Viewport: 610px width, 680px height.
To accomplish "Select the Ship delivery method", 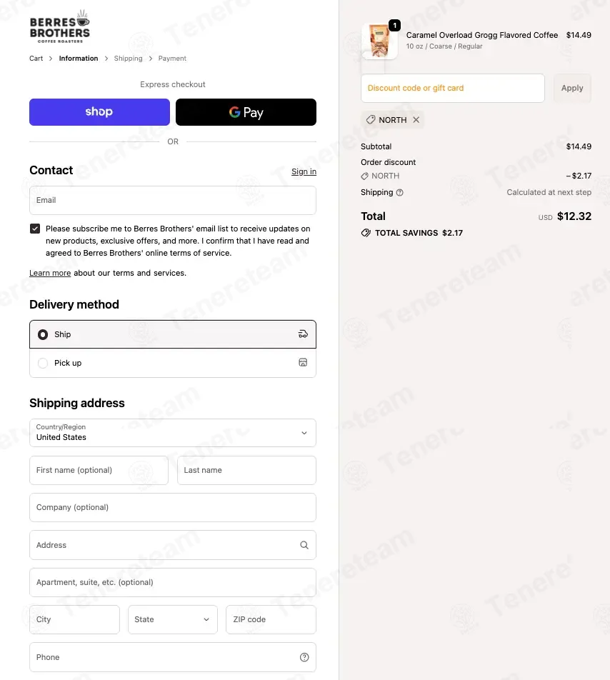I will [173, 334].
